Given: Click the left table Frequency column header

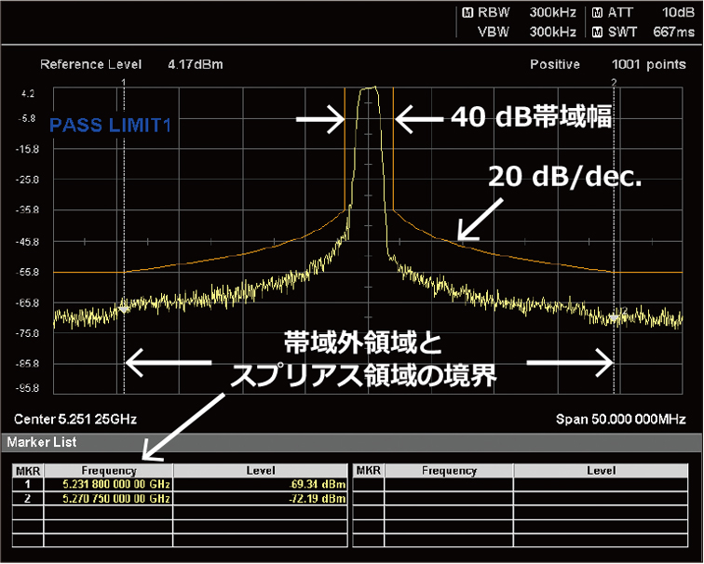Looking at the screenshot, I should 108,471.
